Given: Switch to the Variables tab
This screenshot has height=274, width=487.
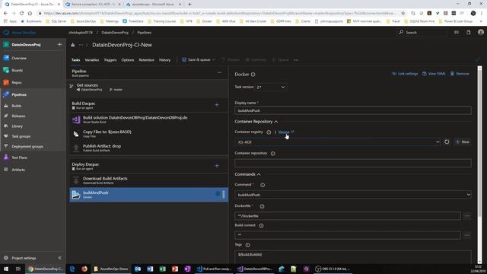Looking at the screenshot, I should click(92, 60).
